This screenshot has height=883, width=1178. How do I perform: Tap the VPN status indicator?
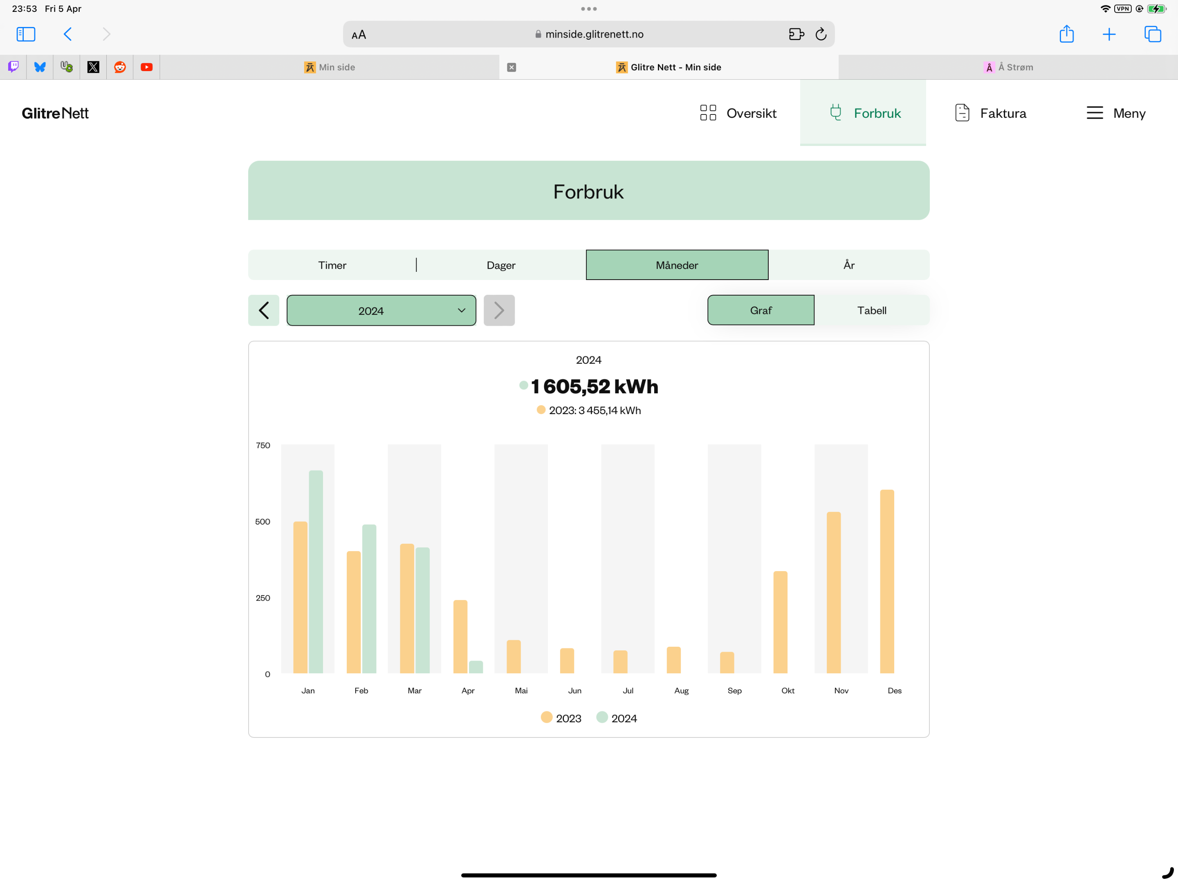1123,9
